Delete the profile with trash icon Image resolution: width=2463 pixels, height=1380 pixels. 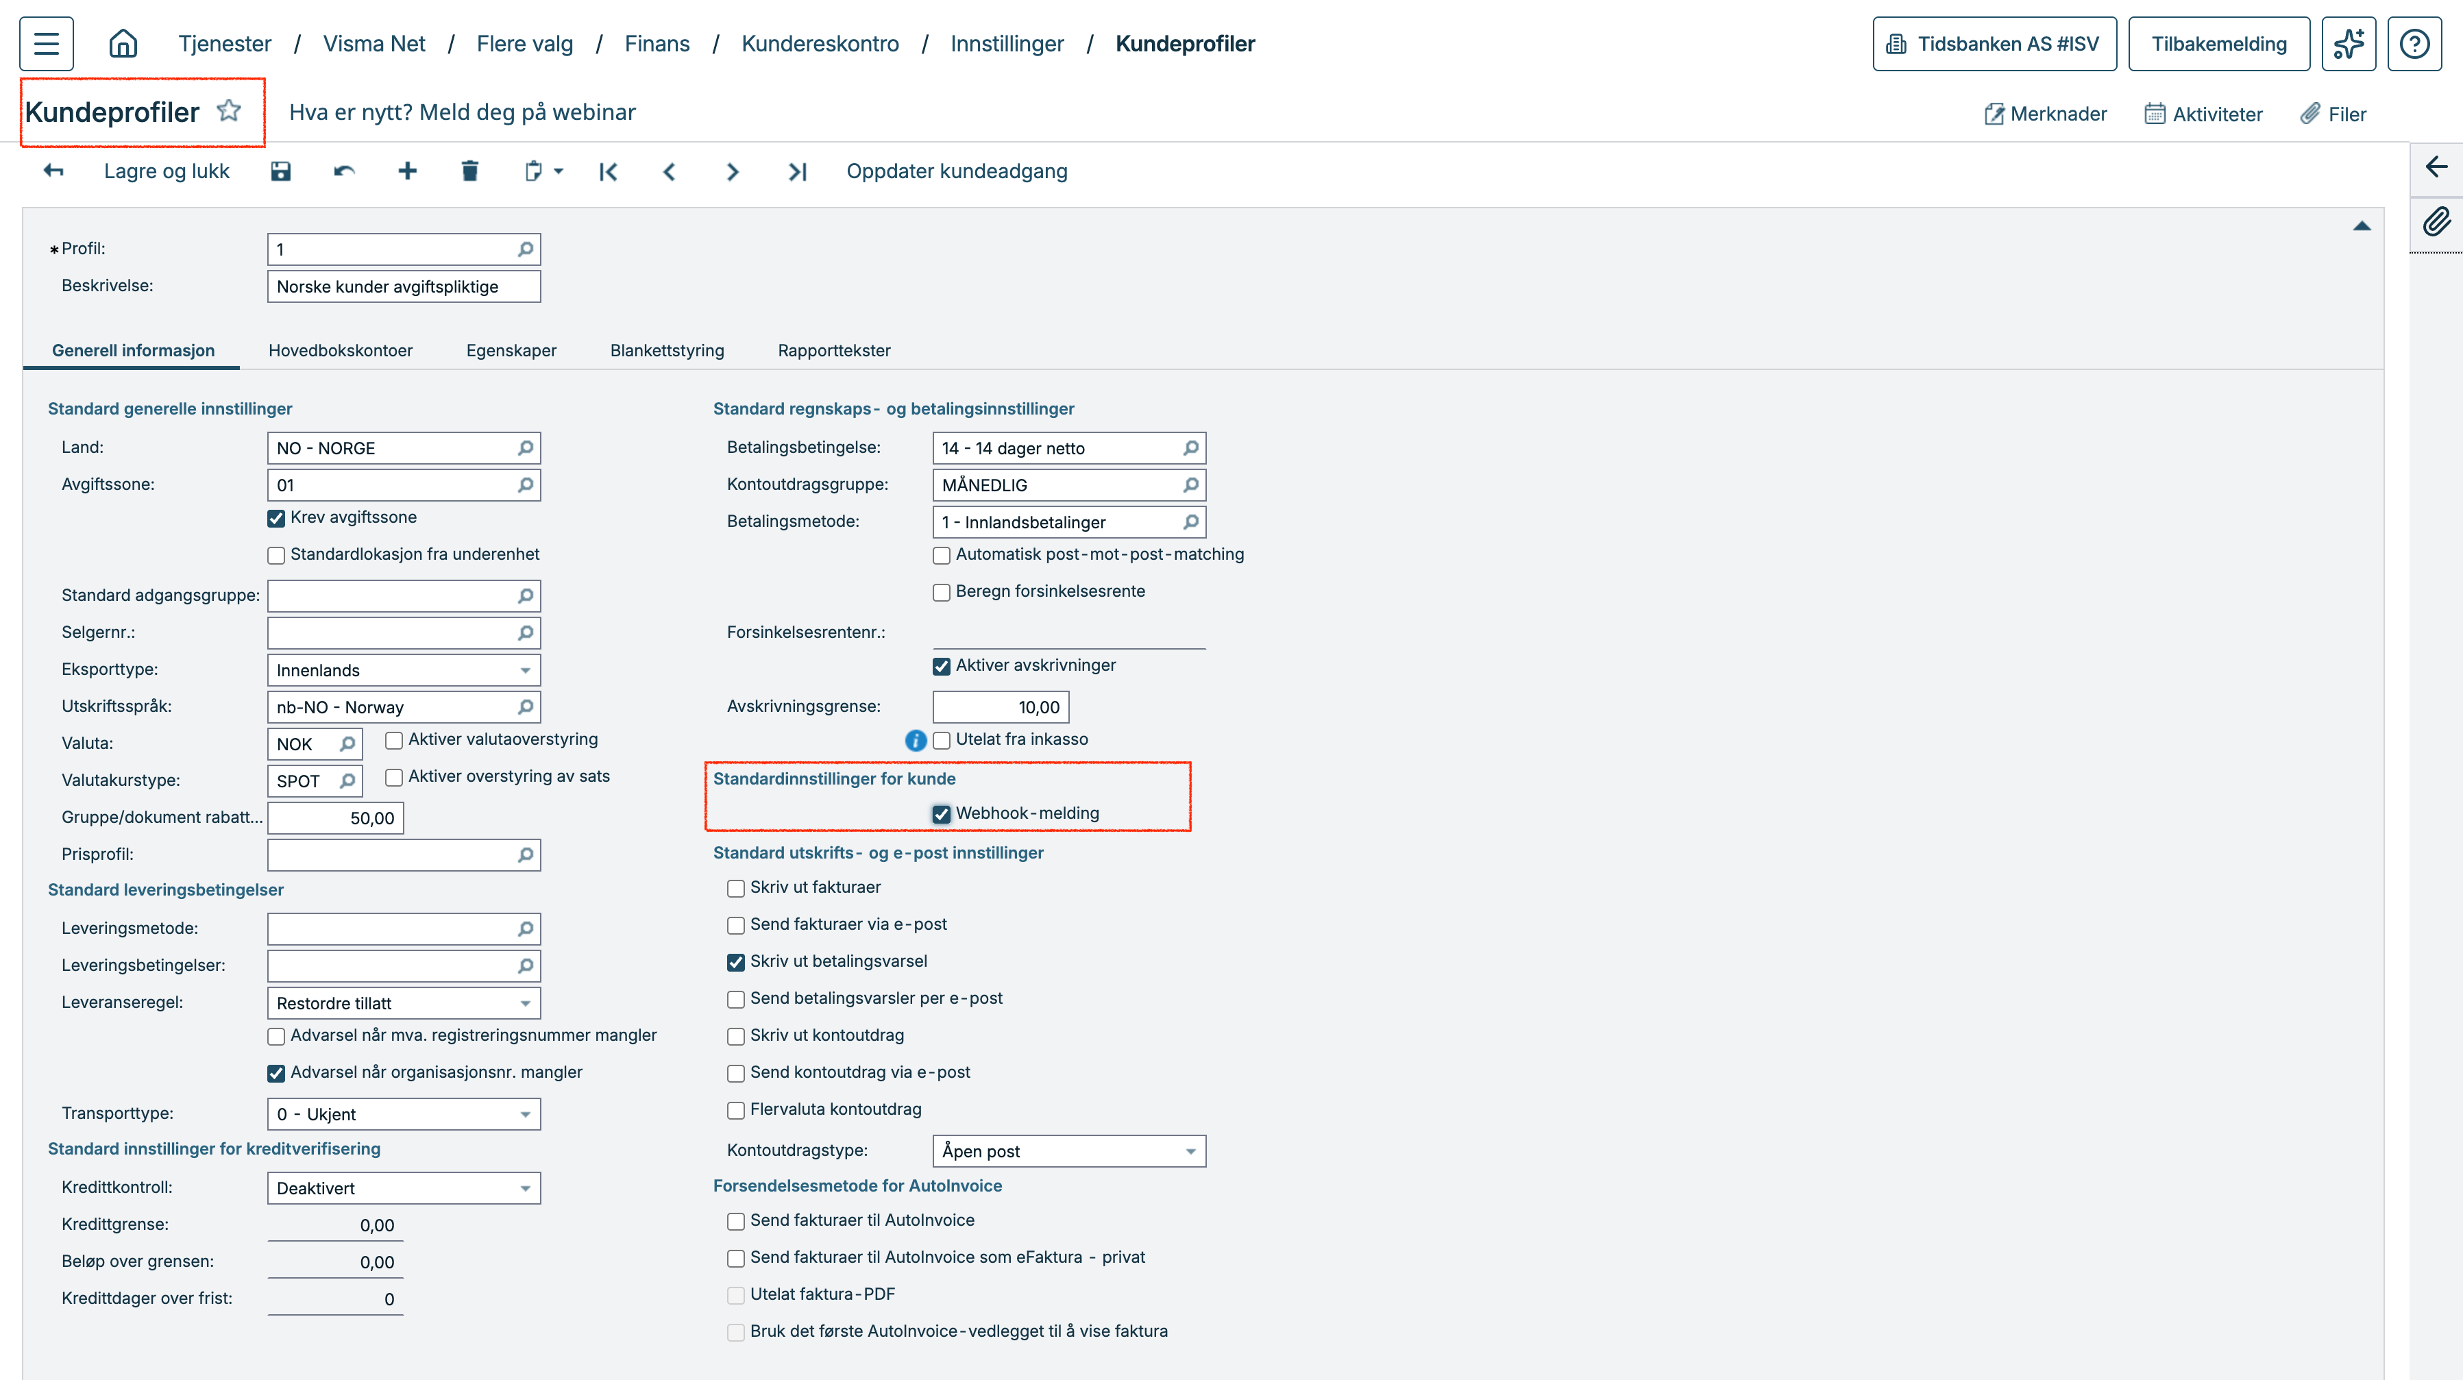click(469, 171)
